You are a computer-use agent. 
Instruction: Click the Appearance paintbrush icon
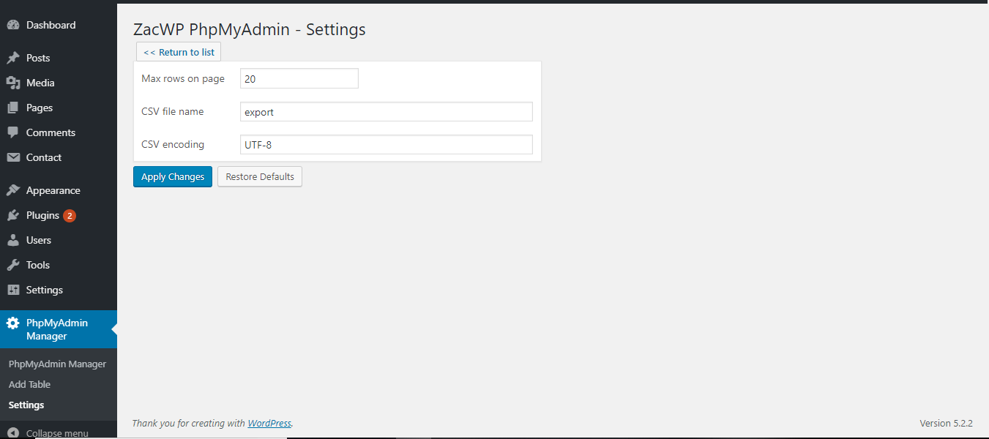(13, 190)
